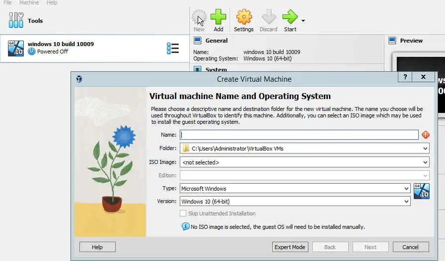Open the Type Microsoft Windows dropdown
This screenshot has width=445, height=261.
(295, 189)
